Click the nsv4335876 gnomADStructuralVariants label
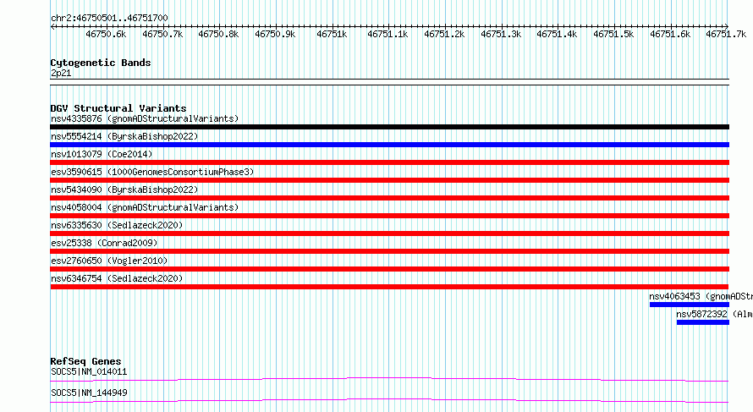This screenshot has height=412, width=753. 145,118
